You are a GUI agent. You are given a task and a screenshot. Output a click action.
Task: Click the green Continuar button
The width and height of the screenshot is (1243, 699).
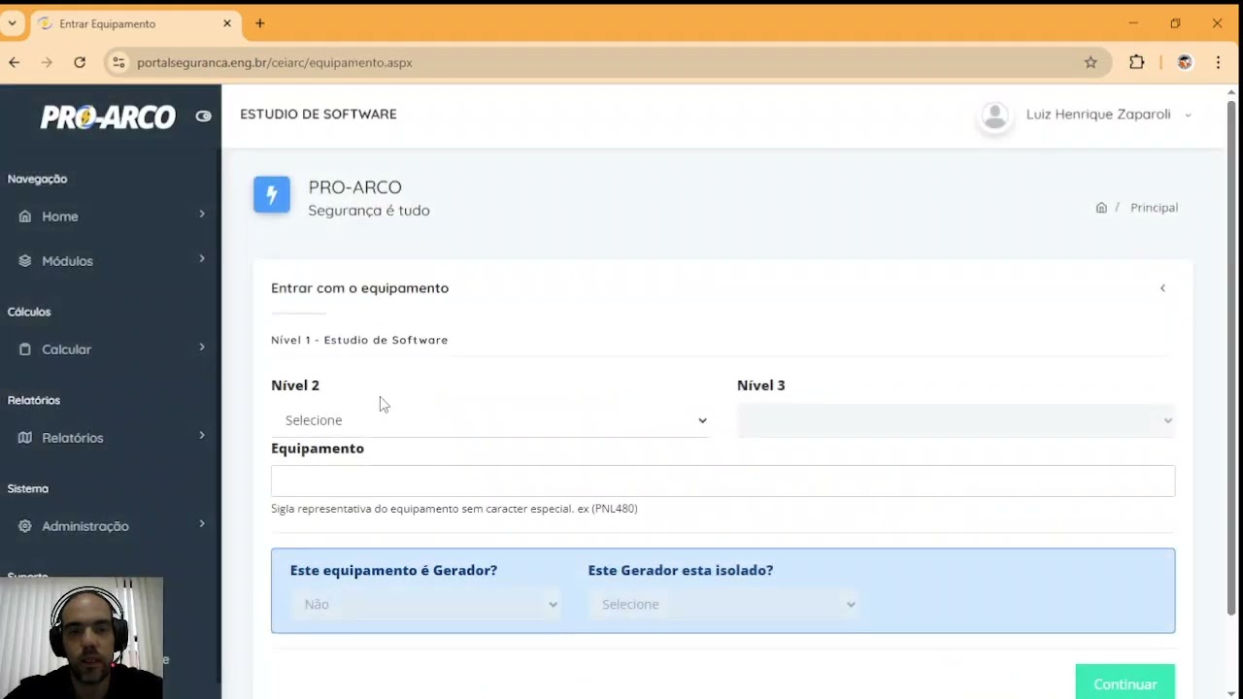[1125, 683]
